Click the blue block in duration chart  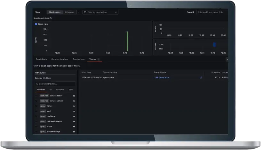pos(214,45)
